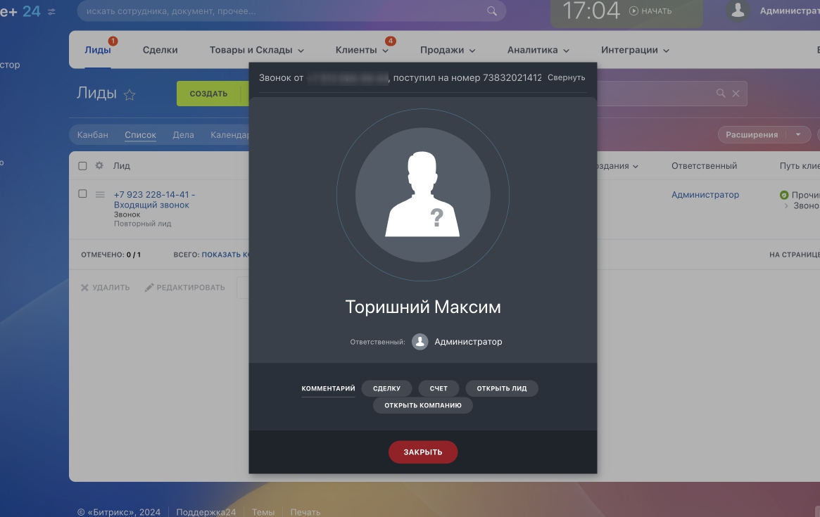
Task: Select the Канбан view tab
Action: (92, 134)
